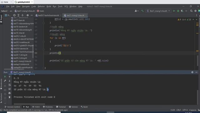Toggle the fold marker at line 45
The height and width of the screenshot is (113, 200).
click(x=44, y=23)
